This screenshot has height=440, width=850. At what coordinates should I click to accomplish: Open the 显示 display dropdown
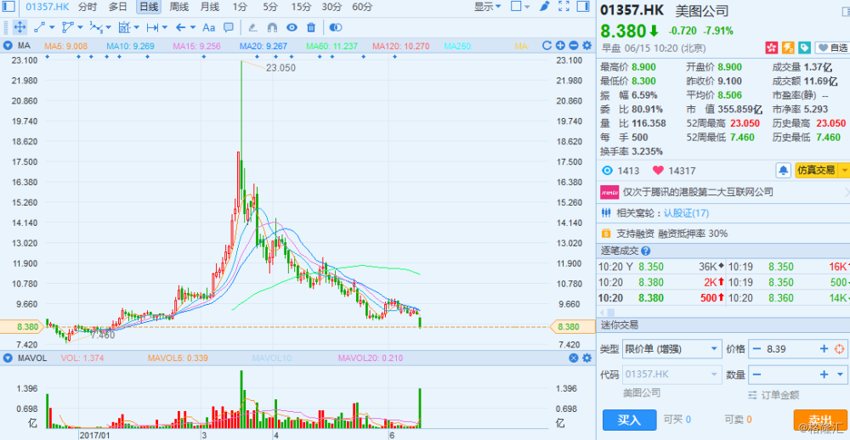click(x=487, y=7)
